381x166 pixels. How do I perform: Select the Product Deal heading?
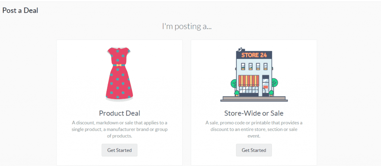(119, 113)
